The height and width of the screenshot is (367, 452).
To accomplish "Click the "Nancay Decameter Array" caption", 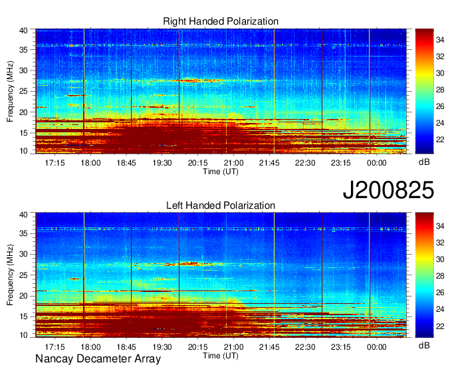I will click(x=98, y=359).
